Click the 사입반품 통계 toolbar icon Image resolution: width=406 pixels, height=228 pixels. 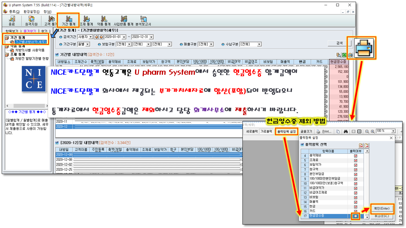(x=123, y=20)
